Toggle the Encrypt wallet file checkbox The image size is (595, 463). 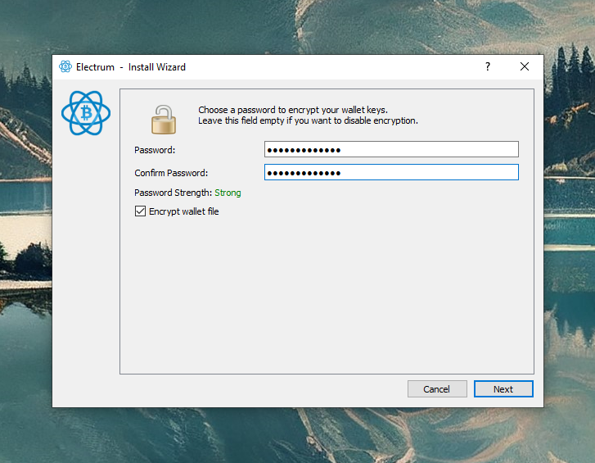(140, 211)
